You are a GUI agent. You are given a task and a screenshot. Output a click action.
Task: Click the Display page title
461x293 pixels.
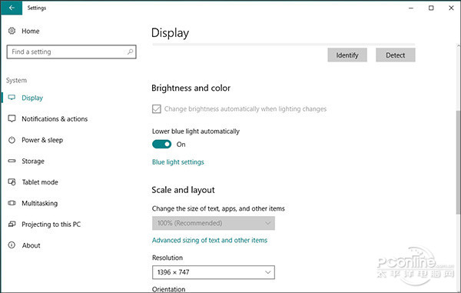coord(171,33)
